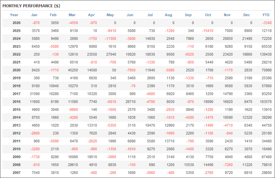Click the Year column header
The image size is (275, 178).
click(14, 15)
